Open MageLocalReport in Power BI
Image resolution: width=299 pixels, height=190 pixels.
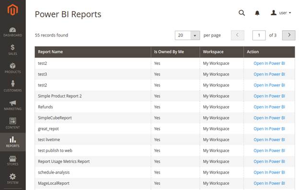tap(269, 183)
